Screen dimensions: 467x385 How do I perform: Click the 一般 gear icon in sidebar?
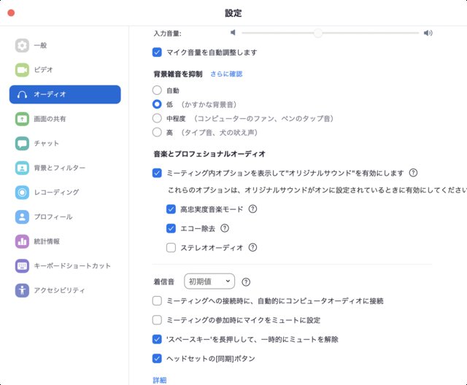point(22,45)
